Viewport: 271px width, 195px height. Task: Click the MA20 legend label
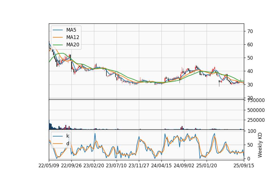pos(73,45)
